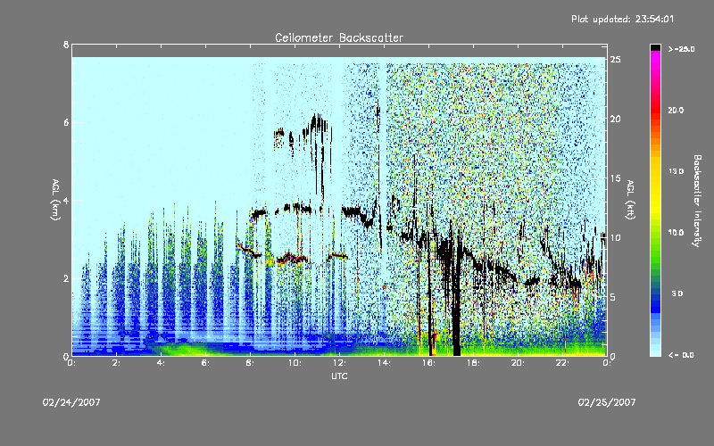This screenshot has height=446, width=714.
Task: Click the '>-25.0' colorbar maximum label
Action: coord(681,49)
